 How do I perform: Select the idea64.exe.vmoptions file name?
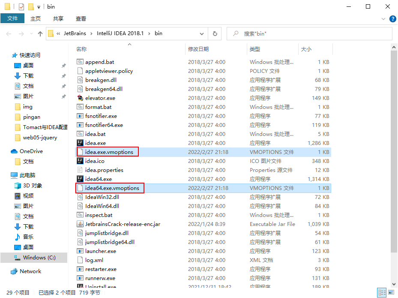point(112,188)
